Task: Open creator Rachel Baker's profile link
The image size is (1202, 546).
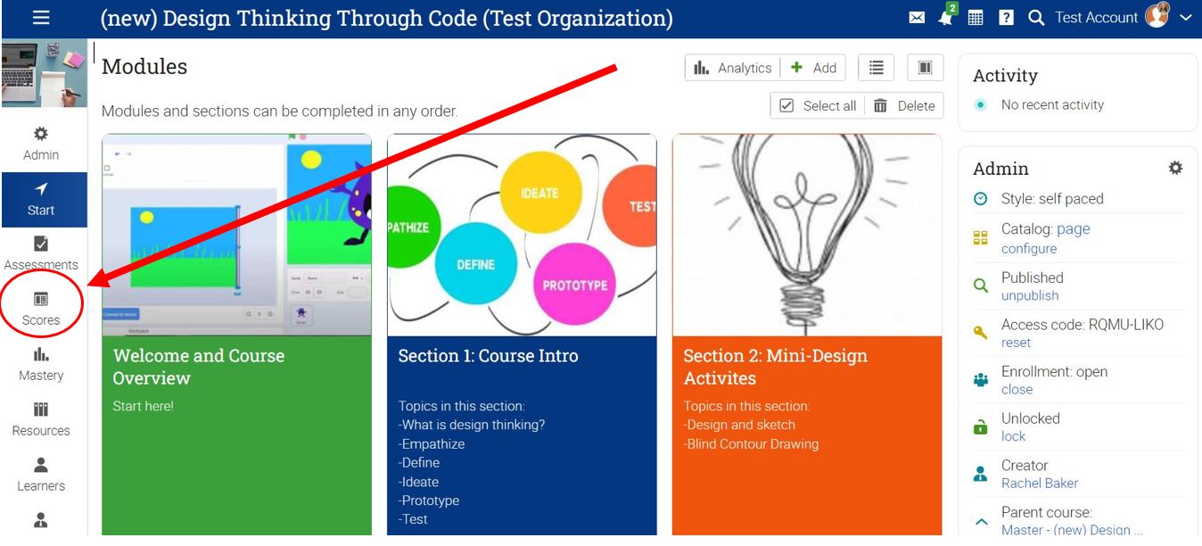Action: click(x=1040, y=483)
